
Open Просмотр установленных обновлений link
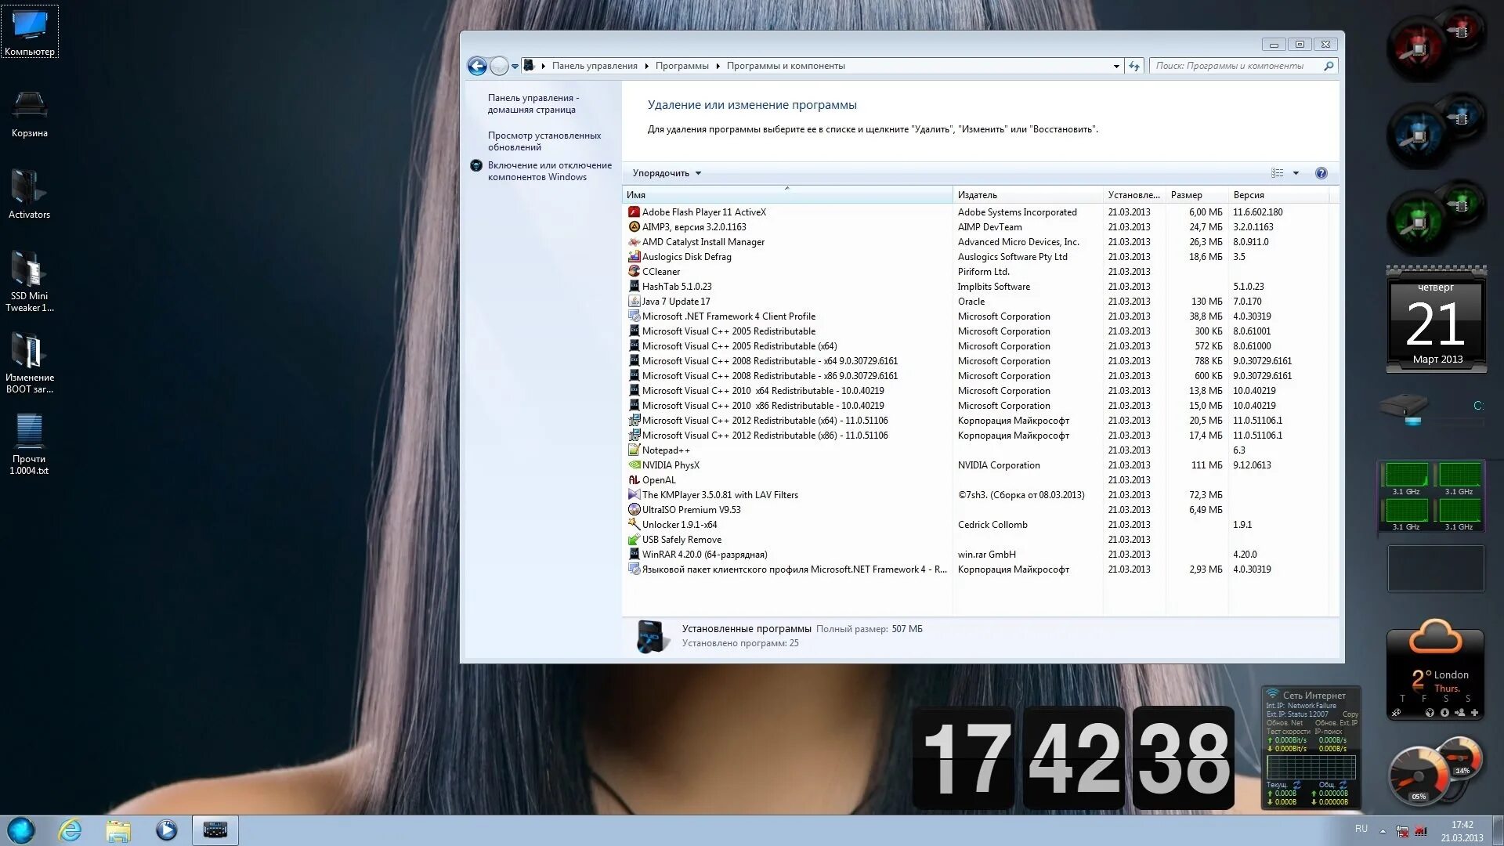[544, 141]
